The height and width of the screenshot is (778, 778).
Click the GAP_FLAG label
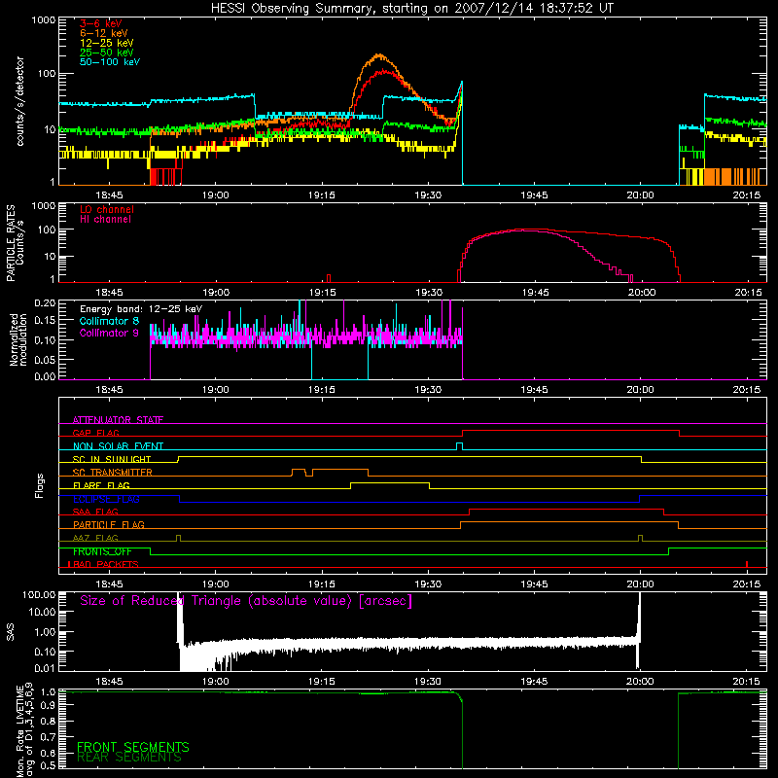(95, 433)
